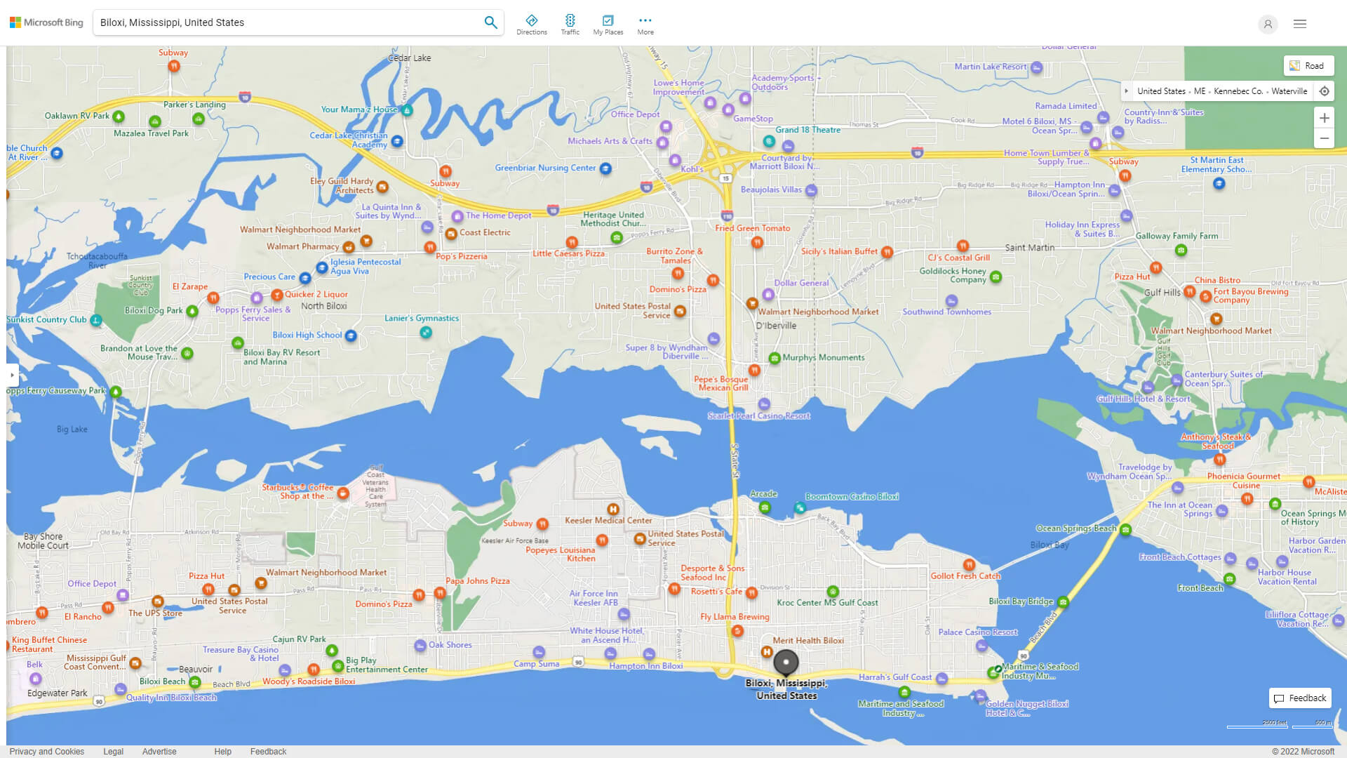Select Kennebec Co. in the breadcrumb

pyautogui.click(x=1237, y=91)
